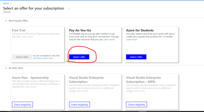This screenshot has height=112, width=204.
Task: Open 'Click here to learn more' eligibility link
Action: pyautogui.click(x=43, y=58)
